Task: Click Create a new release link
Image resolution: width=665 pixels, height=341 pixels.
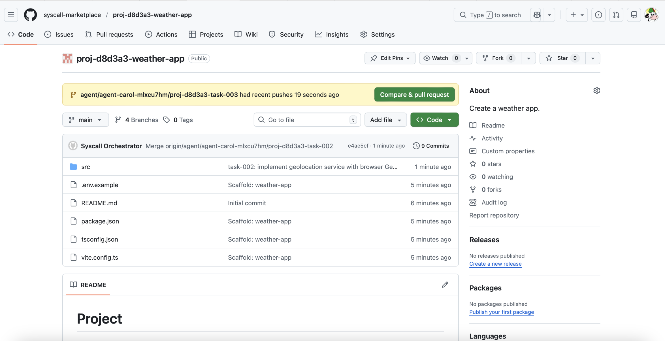Action: point(495,264)
